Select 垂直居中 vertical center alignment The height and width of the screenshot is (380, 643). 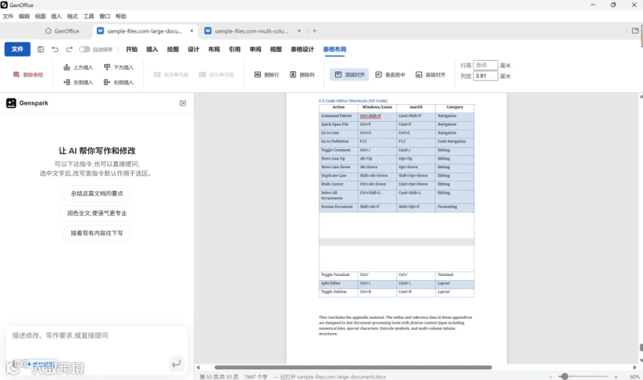click(390, 74)
